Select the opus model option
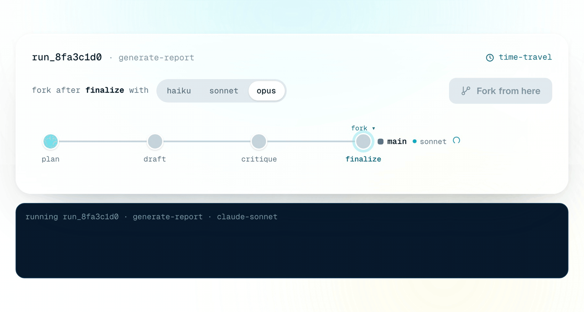 click(266, 91)
